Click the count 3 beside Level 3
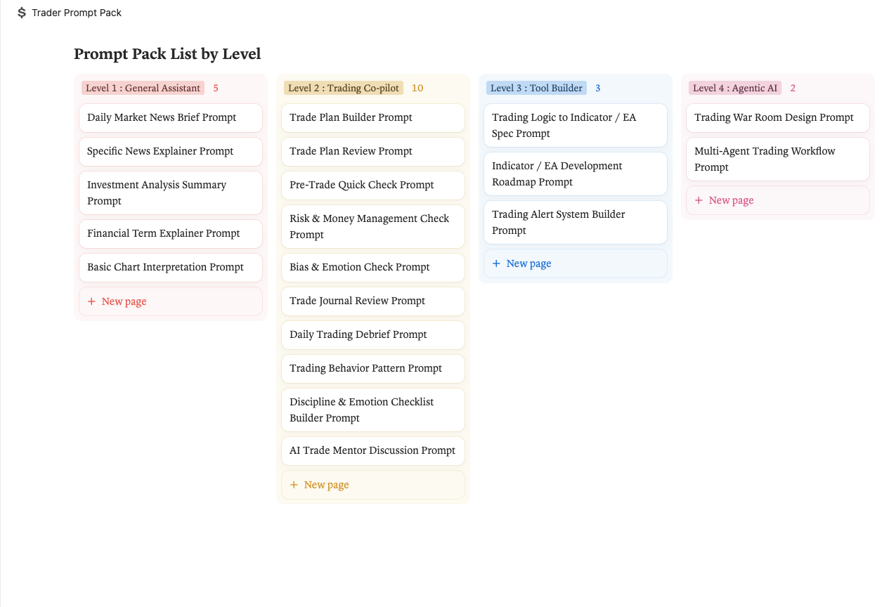The height and width of the screenshot is (607, 889). 598,88
